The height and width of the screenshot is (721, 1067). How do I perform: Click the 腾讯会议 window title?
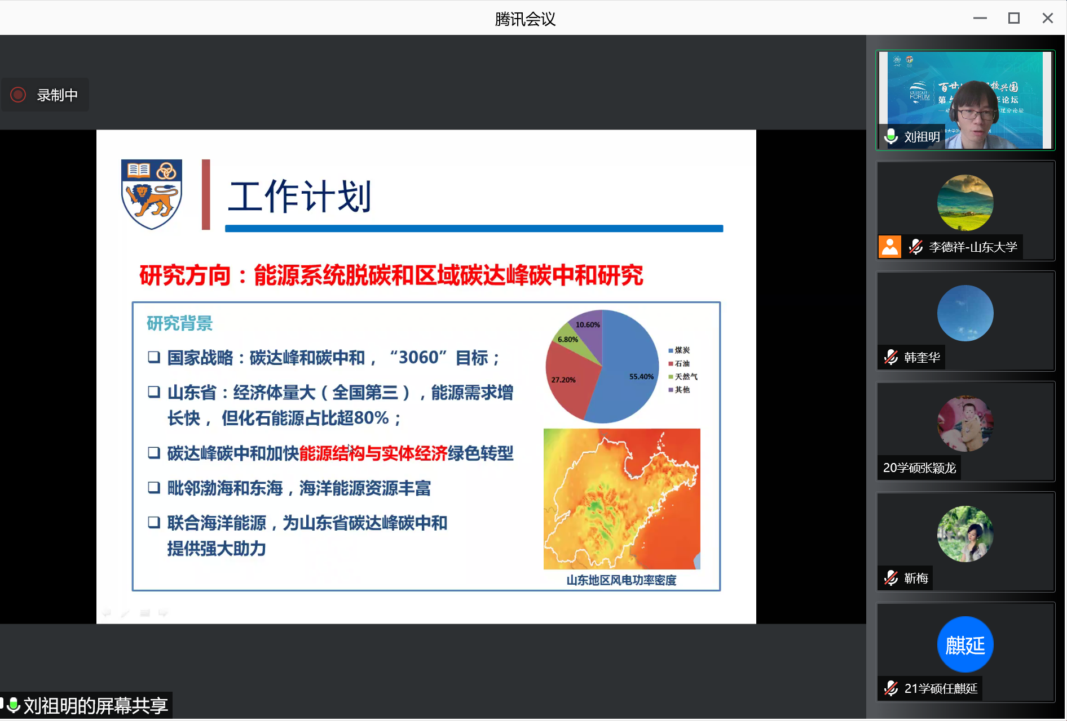[525, 19]
